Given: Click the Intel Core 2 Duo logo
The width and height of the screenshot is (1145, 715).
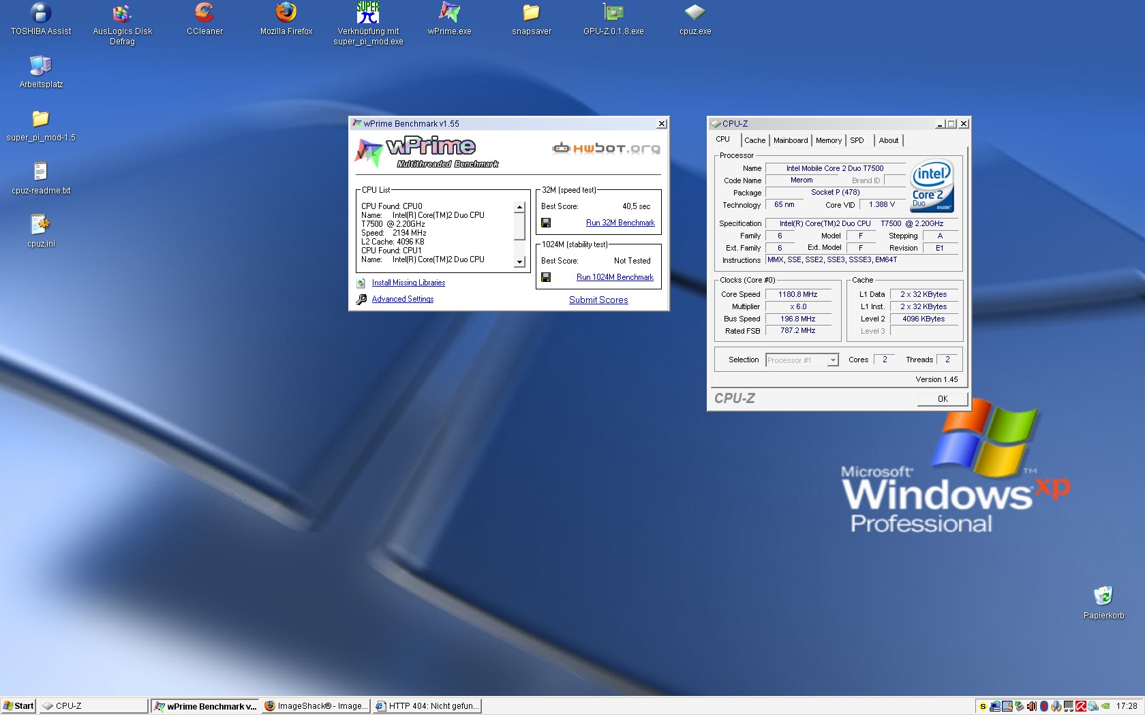Looking at the screenshot, I should [x=932, y=186].
